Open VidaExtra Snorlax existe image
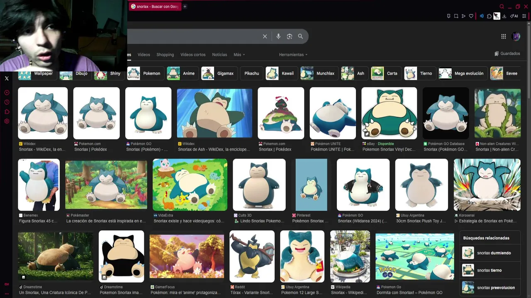The height and width of the screenshot is (298, 531). pos(190,185)
